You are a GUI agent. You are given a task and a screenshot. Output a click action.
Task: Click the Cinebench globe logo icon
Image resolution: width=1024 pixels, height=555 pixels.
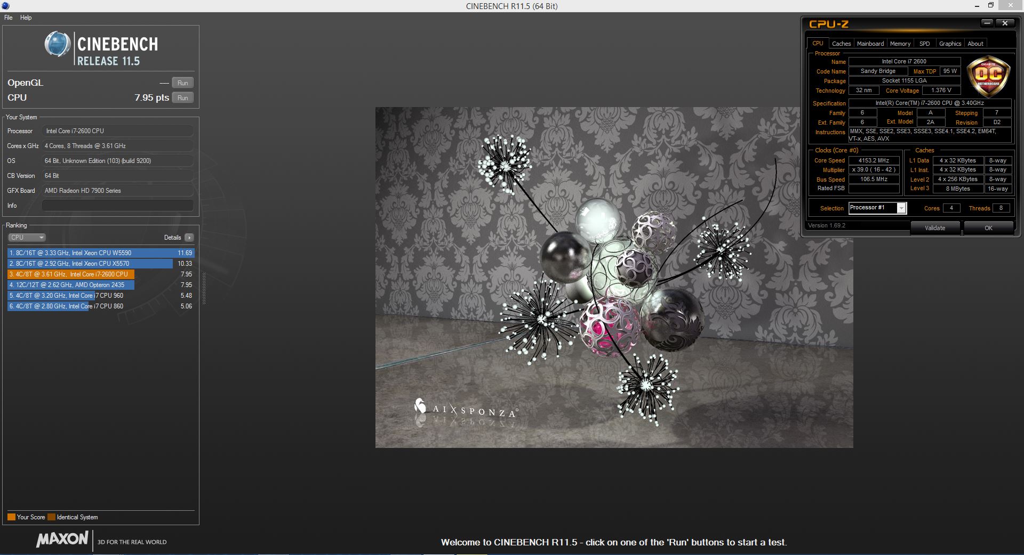point(58,44)
